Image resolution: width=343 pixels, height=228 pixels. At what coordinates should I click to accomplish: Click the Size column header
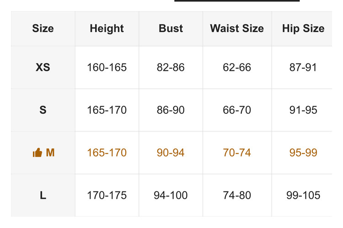43,28
